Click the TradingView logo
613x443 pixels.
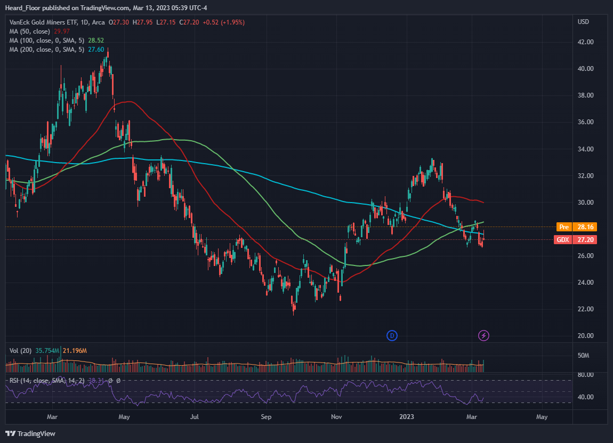pyautogui.click(x=30, y=433)
